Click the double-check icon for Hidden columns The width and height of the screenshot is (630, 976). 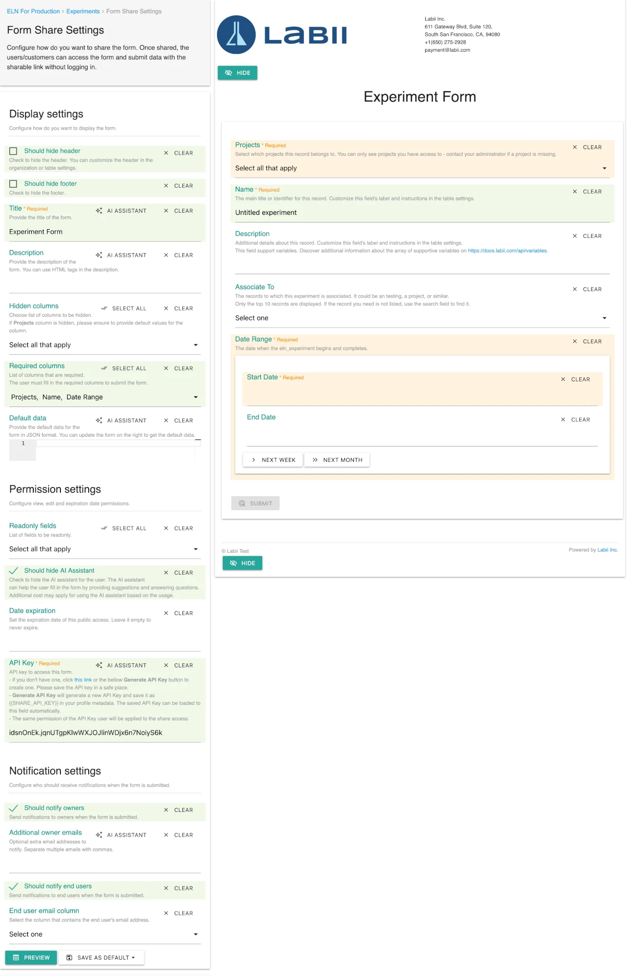104,309
